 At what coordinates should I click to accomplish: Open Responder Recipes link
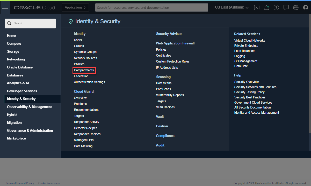[x=87, y=134]
